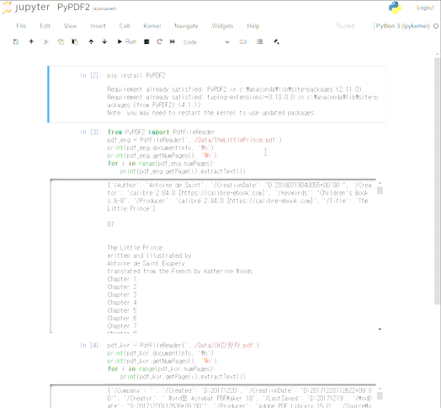Restart the kernel icon
Viewport: 441px width, 408px height.
(159, 41)
